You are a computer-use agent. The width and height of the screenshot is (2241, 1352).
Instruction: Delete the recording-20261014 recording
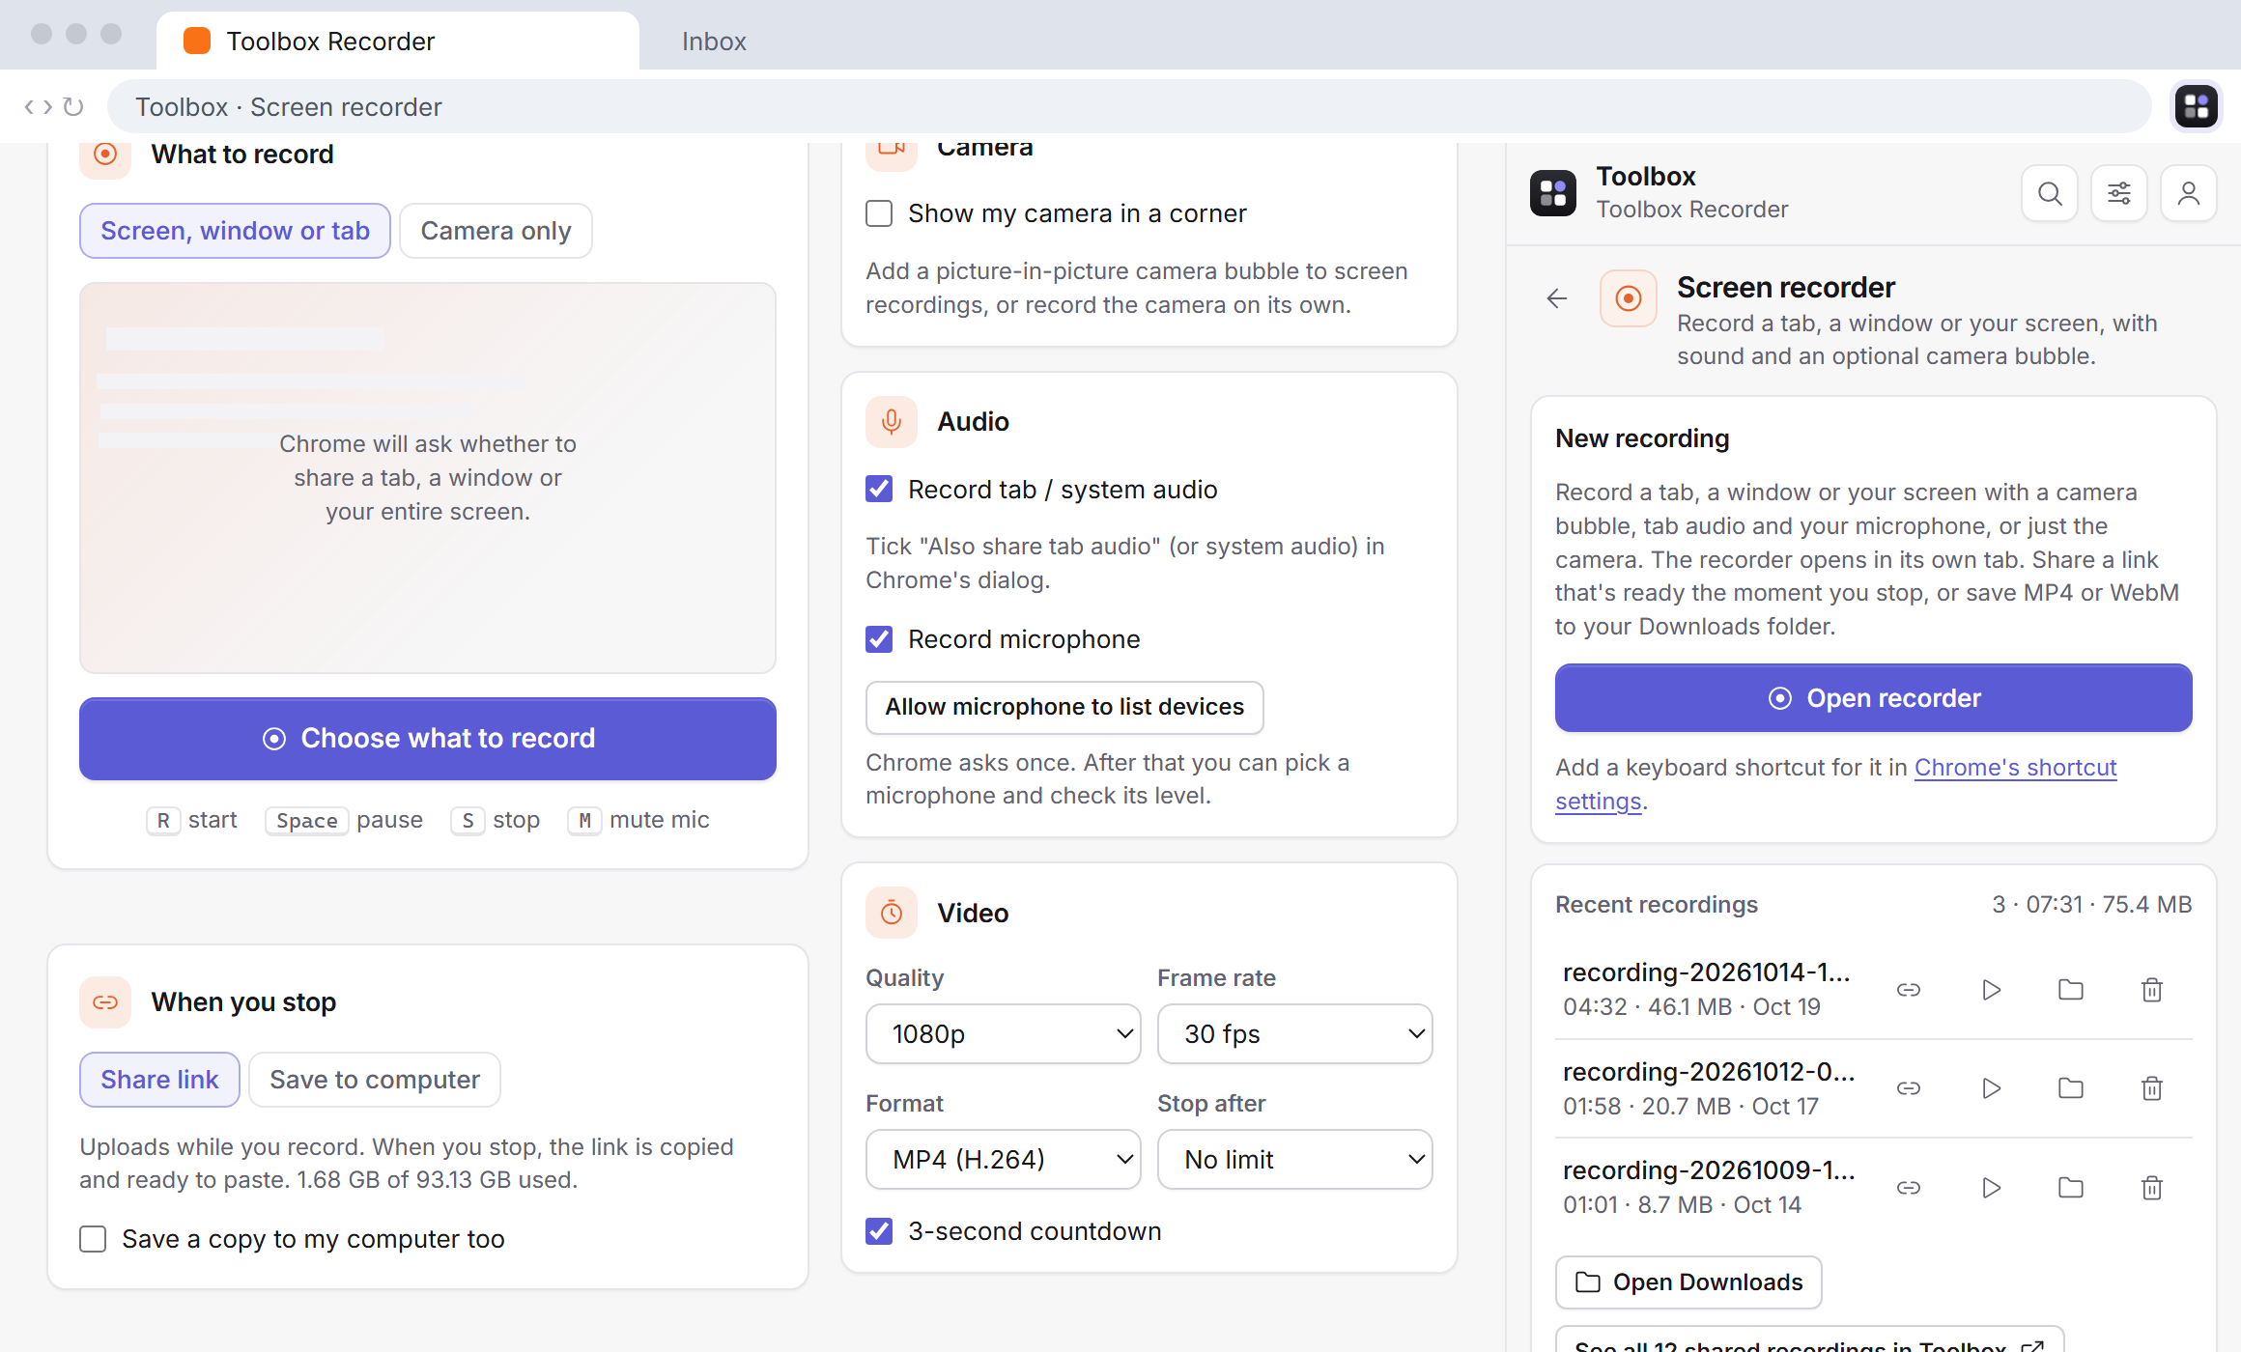tap(2152, 990)
